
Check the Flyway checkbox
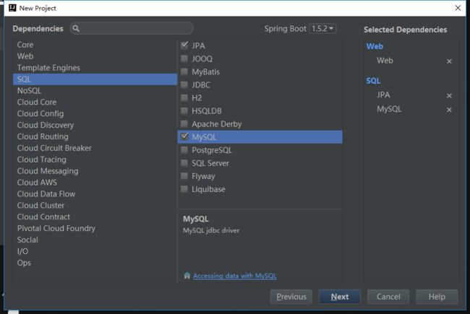pyautogui.click(x=184, y=176)
